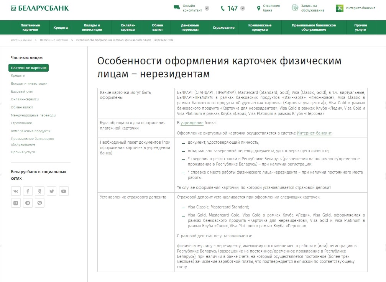
Task: Expand the Онлайн консультант dropdown arrow
Action: coord(207,8)
